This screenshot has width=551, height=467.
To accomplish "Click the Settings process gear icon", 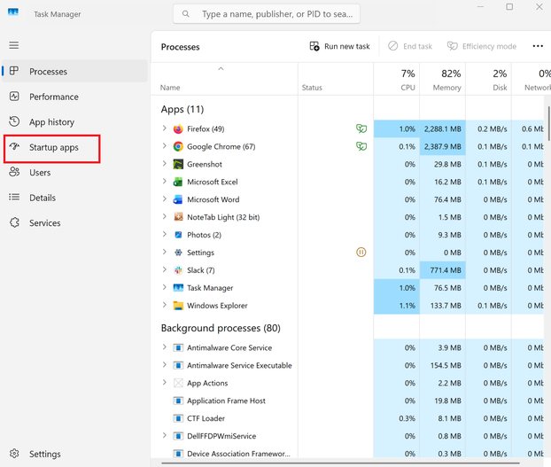I will pyautogui.click(x=178, y=253).
